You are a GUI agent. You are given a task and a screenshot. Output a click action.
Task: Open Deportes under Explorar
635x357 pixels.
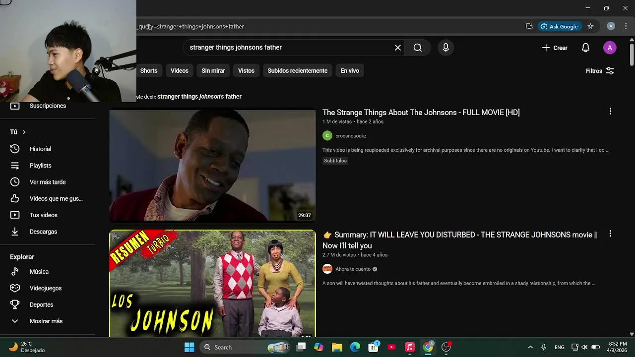pyautogui.click(x=48, y=305)
